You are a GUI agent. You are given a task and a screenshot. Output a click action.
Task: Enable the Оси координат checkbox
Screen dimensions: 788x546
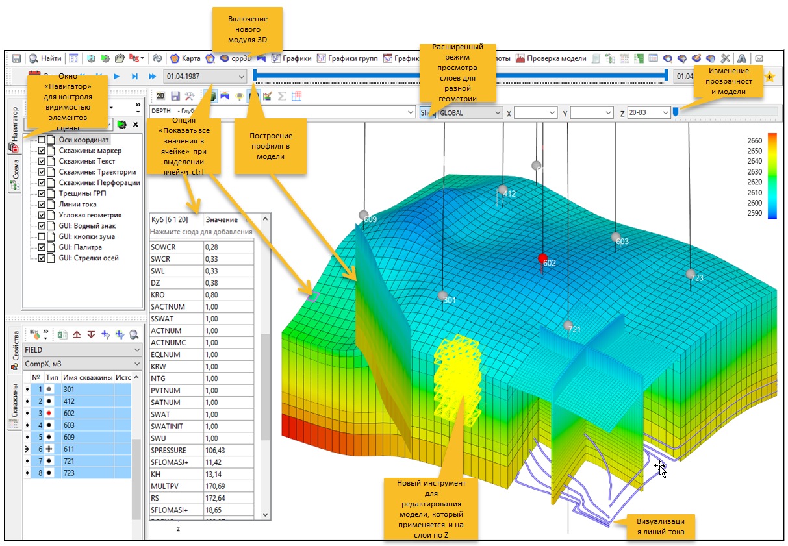coord(42,140)
